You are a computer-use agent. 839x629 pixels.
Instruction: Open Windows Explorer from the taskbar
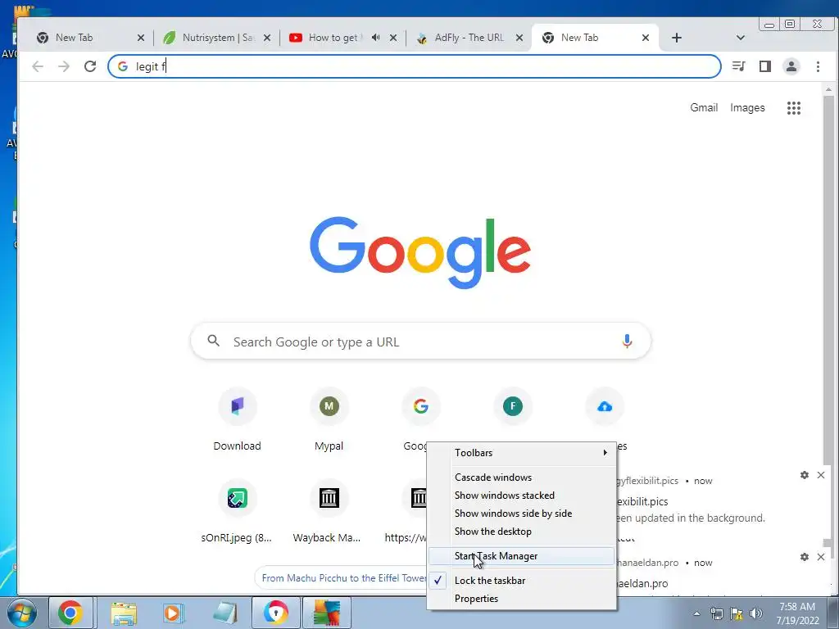125,613
